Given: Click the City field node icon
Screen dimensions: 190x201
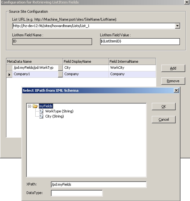Looking at the screenshot, I should pos(41,116).
